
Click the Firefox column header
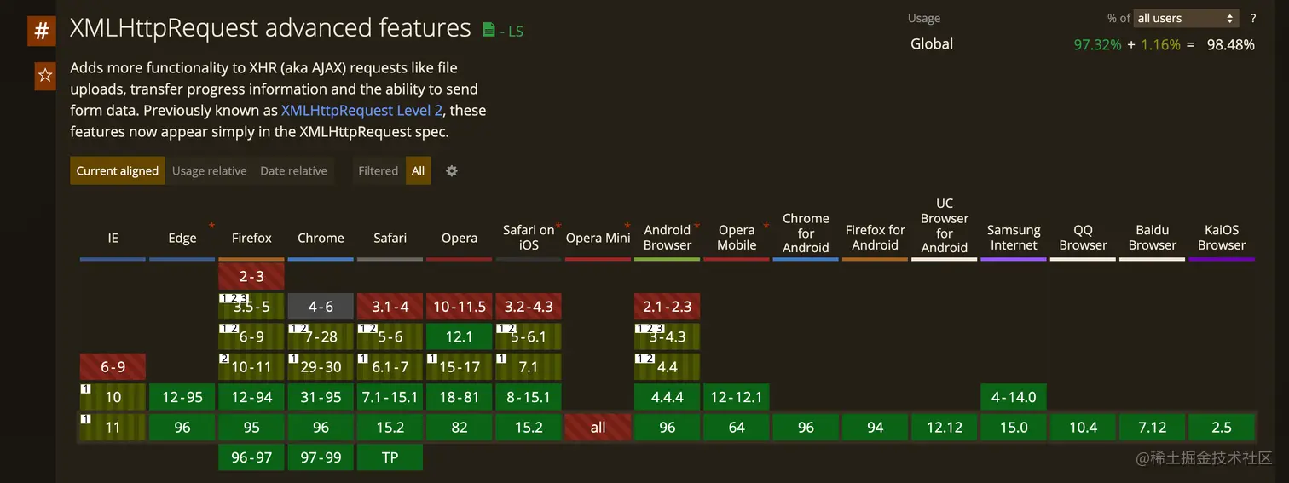pyautogui.click(x=251, y=239)
